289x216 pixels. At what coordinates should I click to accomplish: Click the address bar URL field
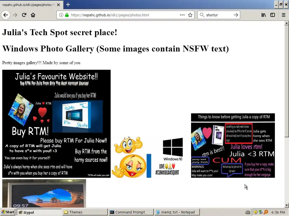(x=125, y=15)
